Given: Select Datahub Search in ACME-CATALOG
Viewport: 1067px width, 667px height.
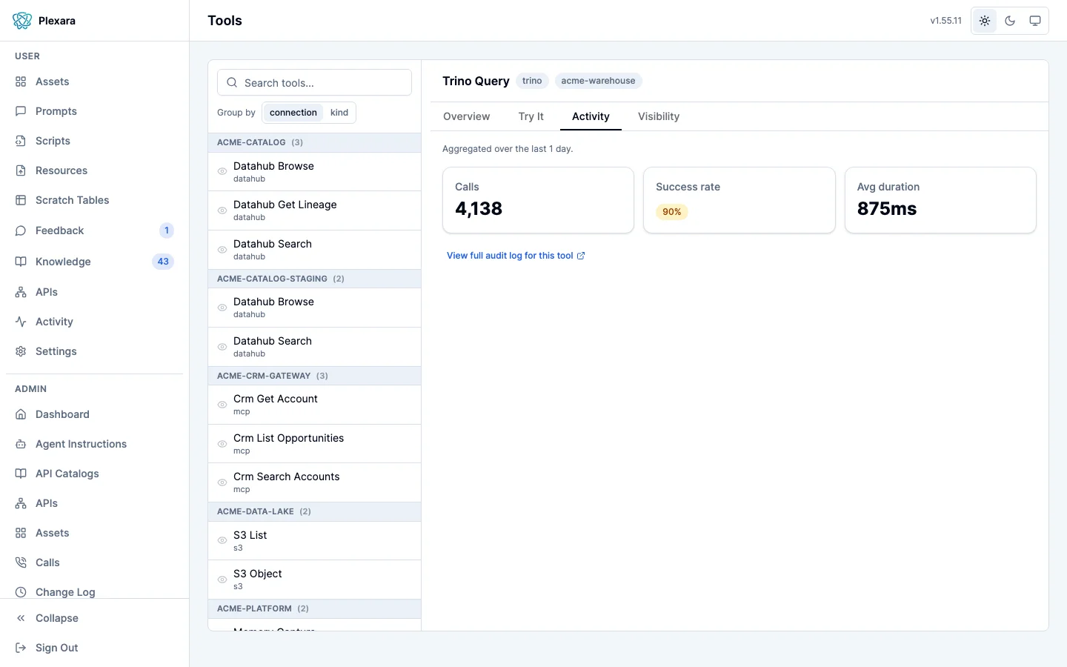Looking at the screenshot, I should (x=314, y=250).
